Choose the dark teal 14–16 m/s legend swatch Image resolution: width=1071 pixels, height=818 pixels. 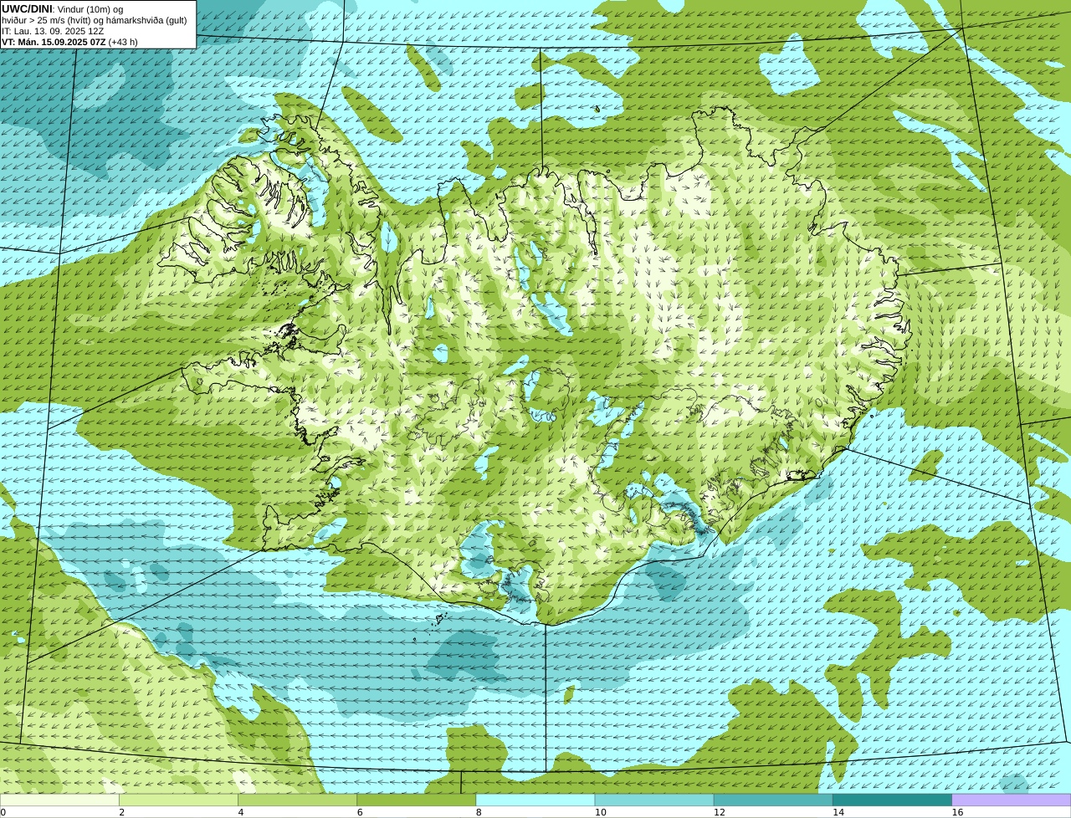[x=892, y=800]
